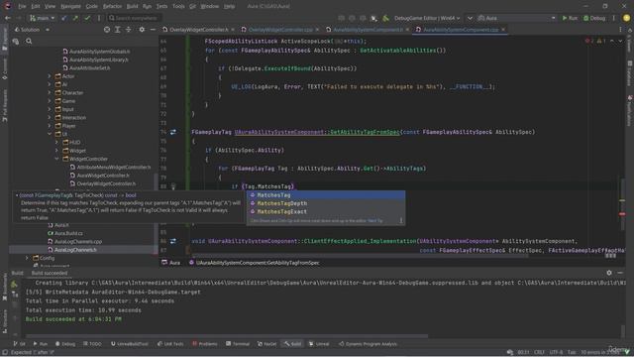Image resolution: width=634 pixels, height=357 pixels.
Task: Open the Terminal tool window
Action: pyautogui.click(x=238, y=344)
